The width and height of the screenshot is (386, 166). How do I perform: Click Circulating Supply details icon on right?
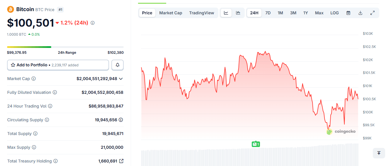click(x=121, y=120)
